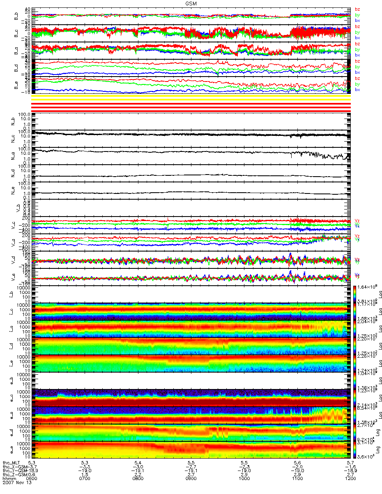Click the bx legend label beside B_e panel
The width and height of the screenshot is (382, 494).
coord(357,90)
